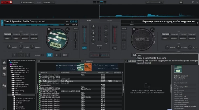
Task: Click the virtual folder icon in browser sidebar
Action: pos(4,68)
